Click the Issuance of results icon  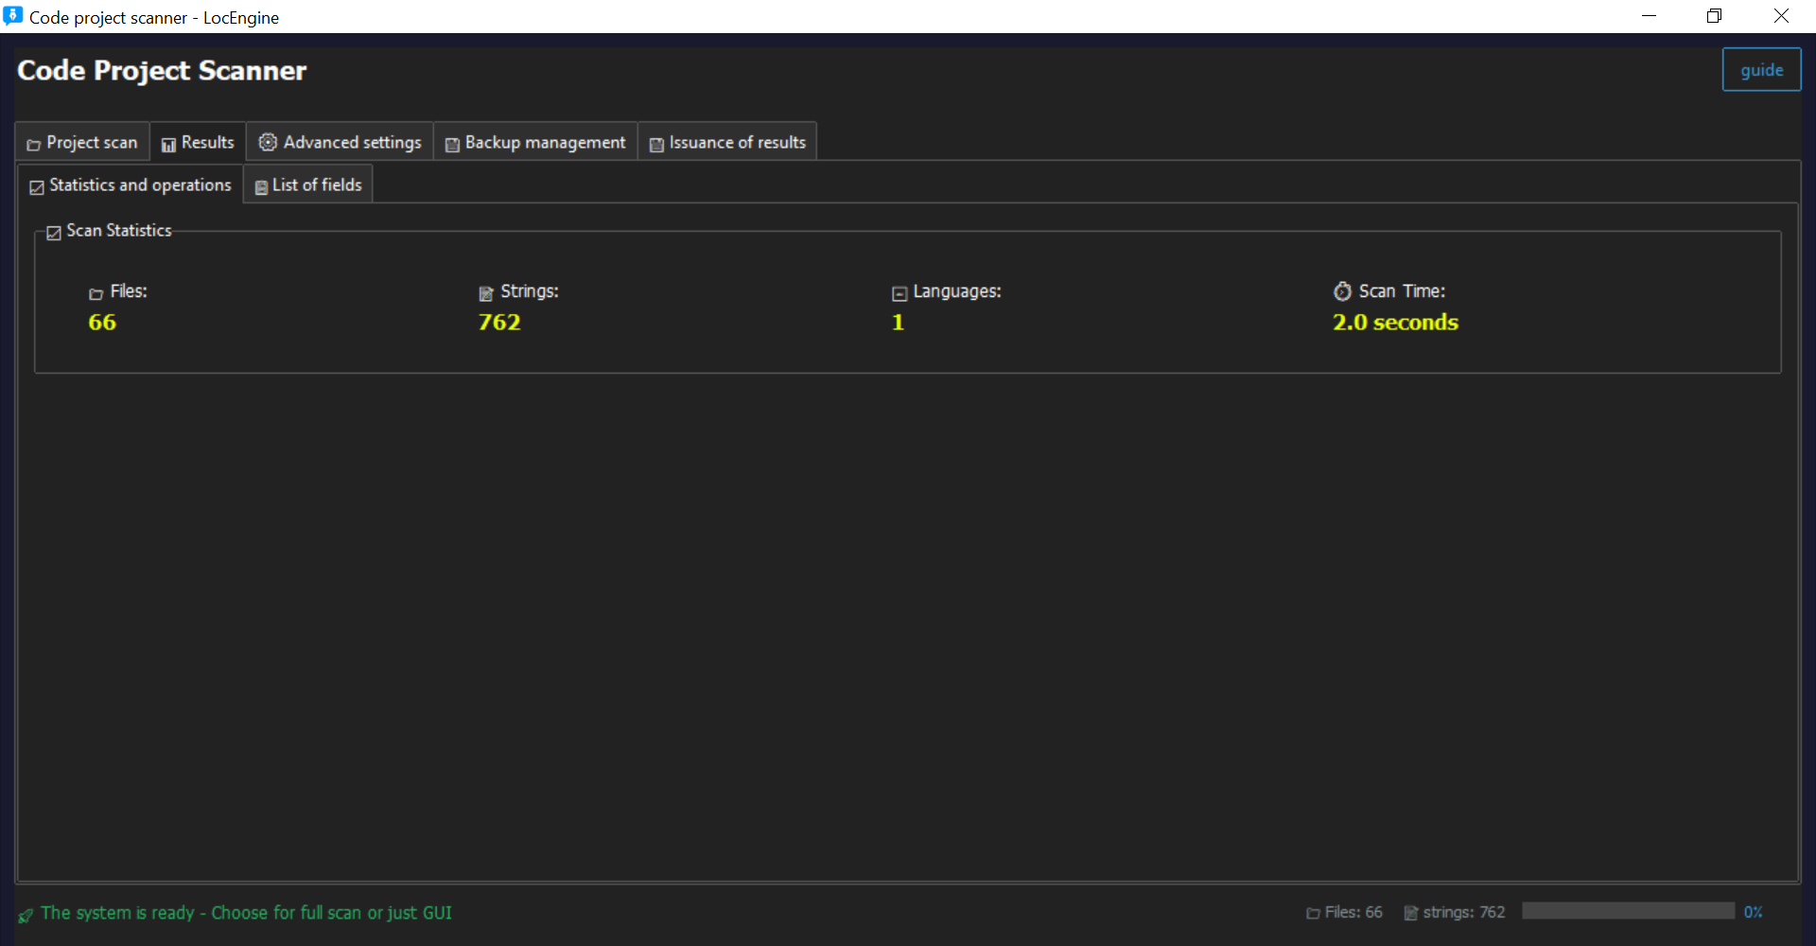coord(656,143)
